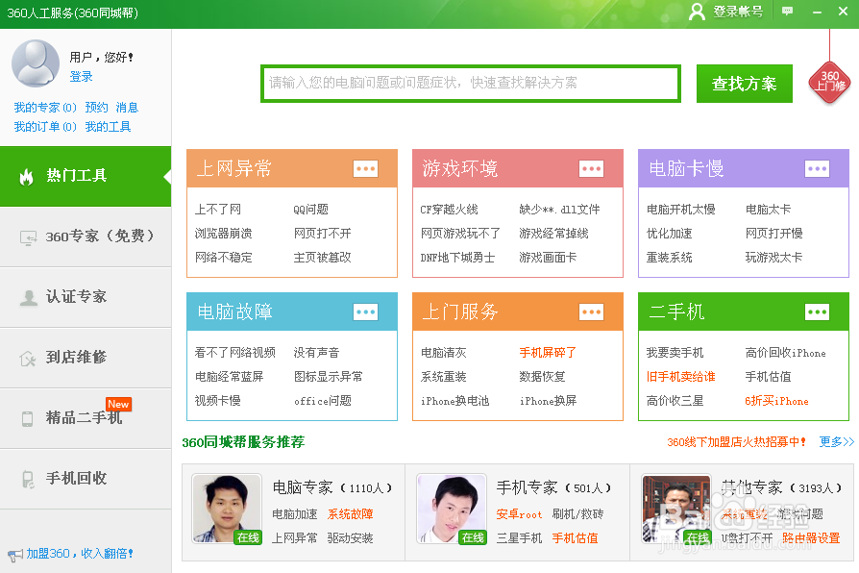This screenshot has width=859, height=573.
Task: Open the 我的工具 link
Action: [x=108, y=127]
